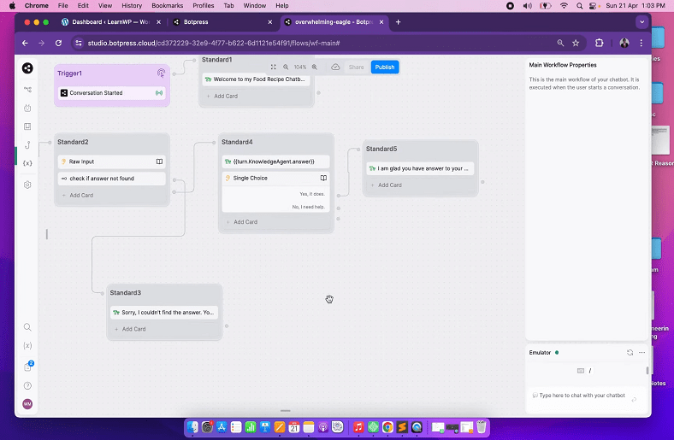674x440 pixels.
Task: Open the View menu in menu bar
Action: (105, 6)
